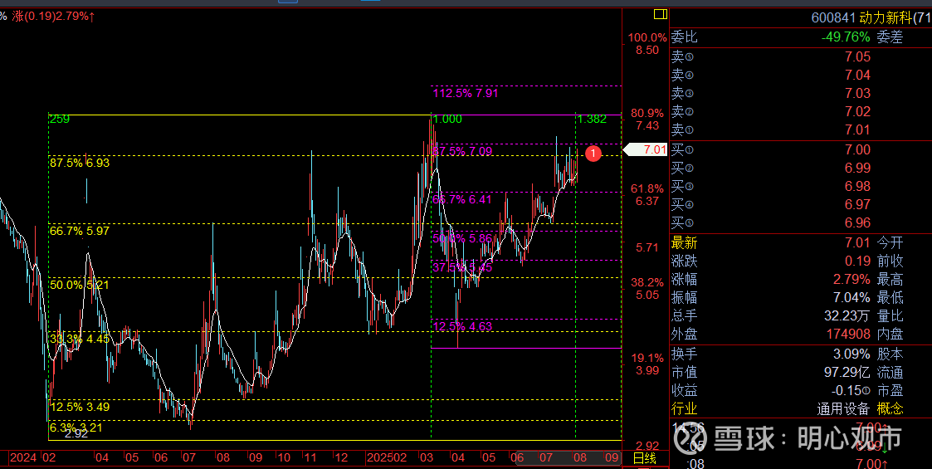Select the magenta 12.5% 4.63 level label
The height and width of the screenshot is (469, 932).
(462, 326)
